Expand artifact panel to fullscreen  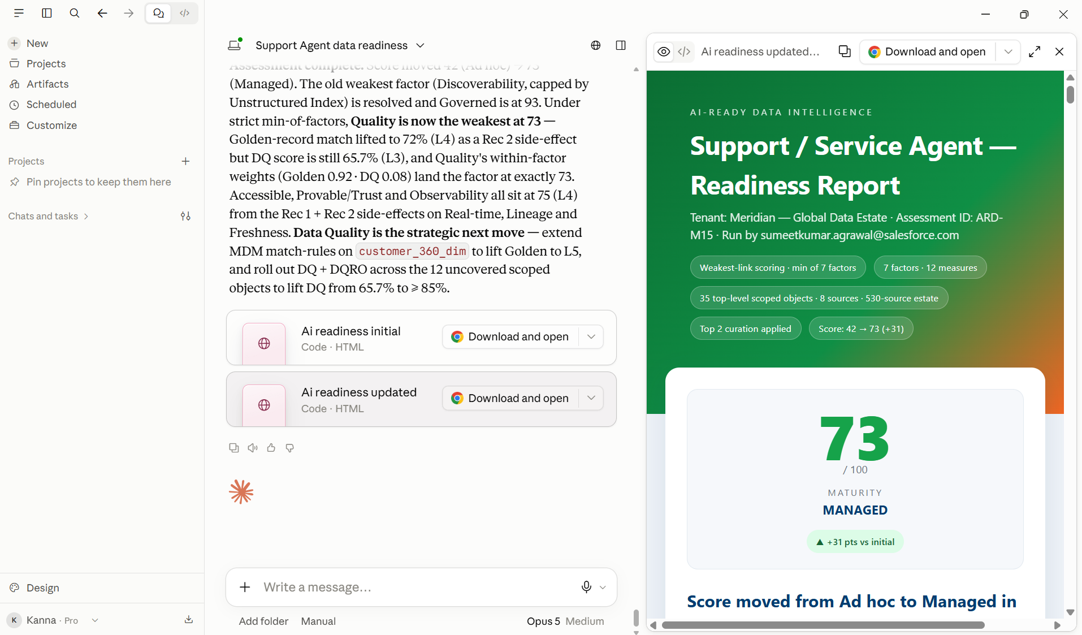(1035, 52)
